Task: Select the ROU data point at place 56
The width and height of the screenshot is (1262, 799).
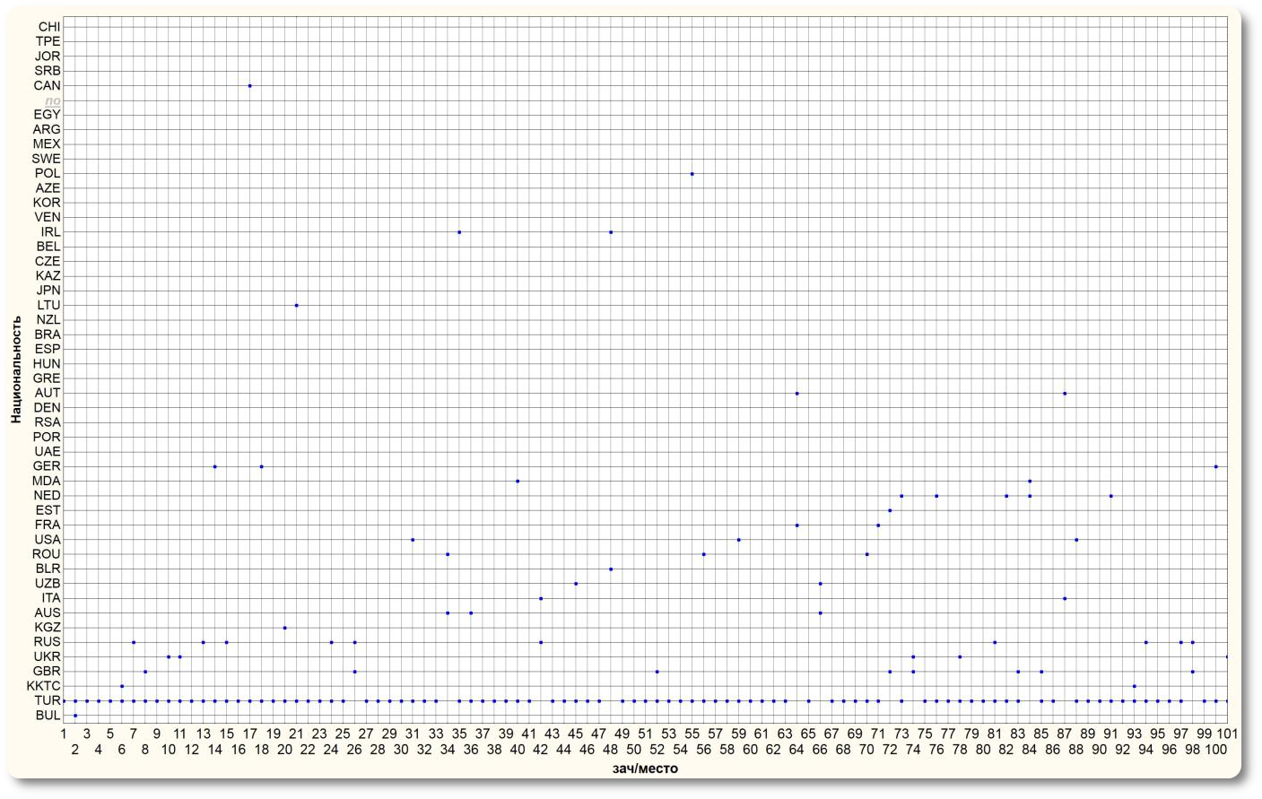Action: (703, 554)
